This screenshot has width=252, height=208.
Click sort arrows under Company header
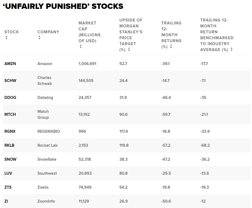39,38
